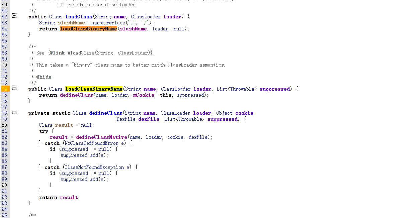Click Throwable in the loadClassBinaryName signature

tap(242, 89)
